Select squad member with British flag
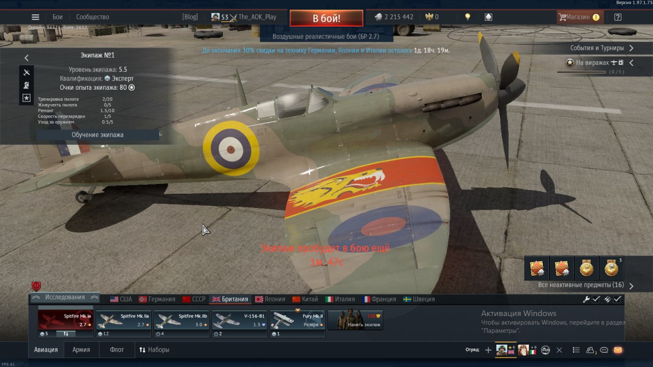The height and width of the screenshot is (367, 653). [506, 350]
